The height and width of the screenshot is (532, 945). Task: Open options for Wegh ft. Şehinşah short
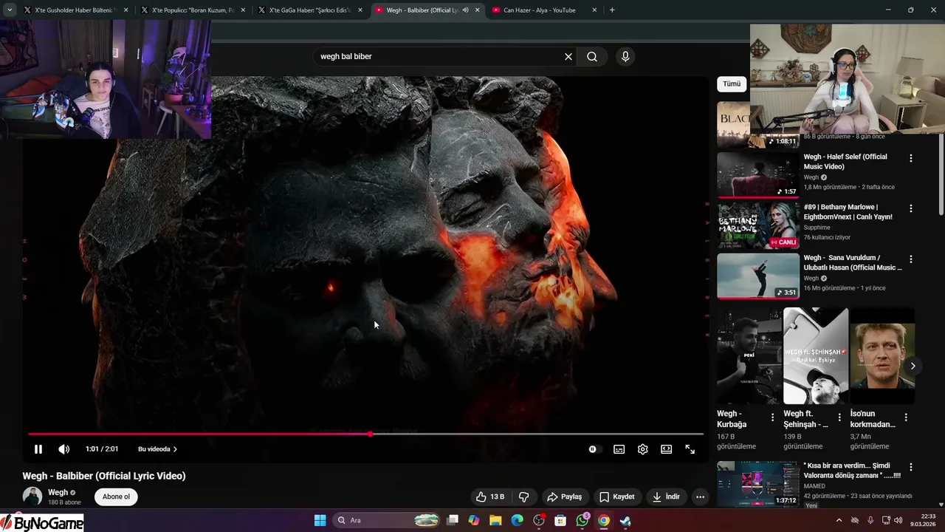839,417
